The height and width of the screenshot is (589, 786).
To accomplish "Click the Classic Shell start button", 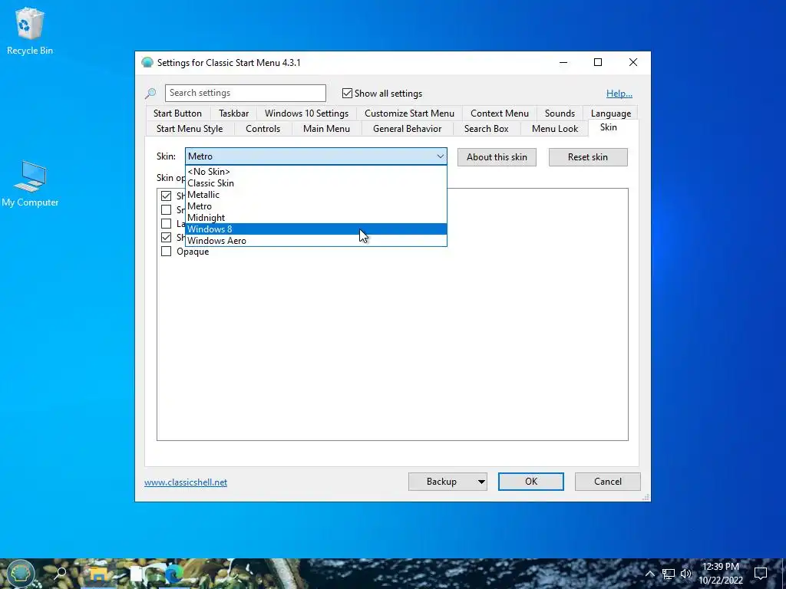I will 21,574.
